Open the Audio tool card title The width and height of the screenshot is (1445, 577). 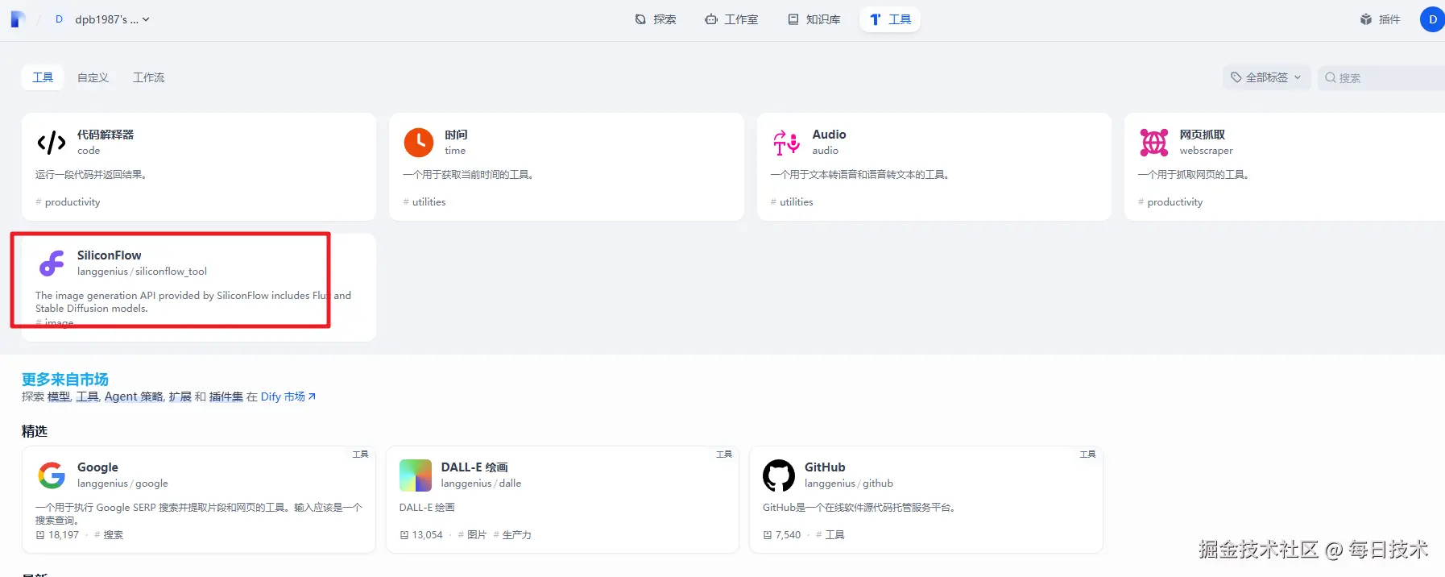pos(829,135)
